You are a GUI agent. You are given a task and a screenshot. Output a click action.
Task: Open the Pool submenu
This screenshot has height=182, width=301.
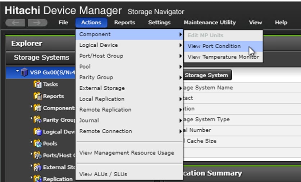point(129,67)
